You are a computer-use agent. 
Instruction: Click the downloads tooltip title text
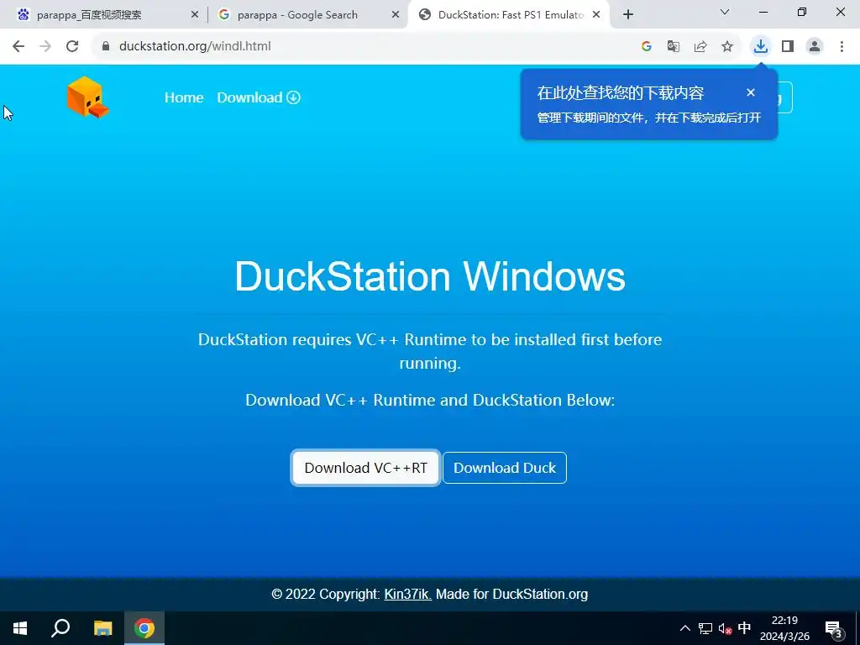[621, 92]
